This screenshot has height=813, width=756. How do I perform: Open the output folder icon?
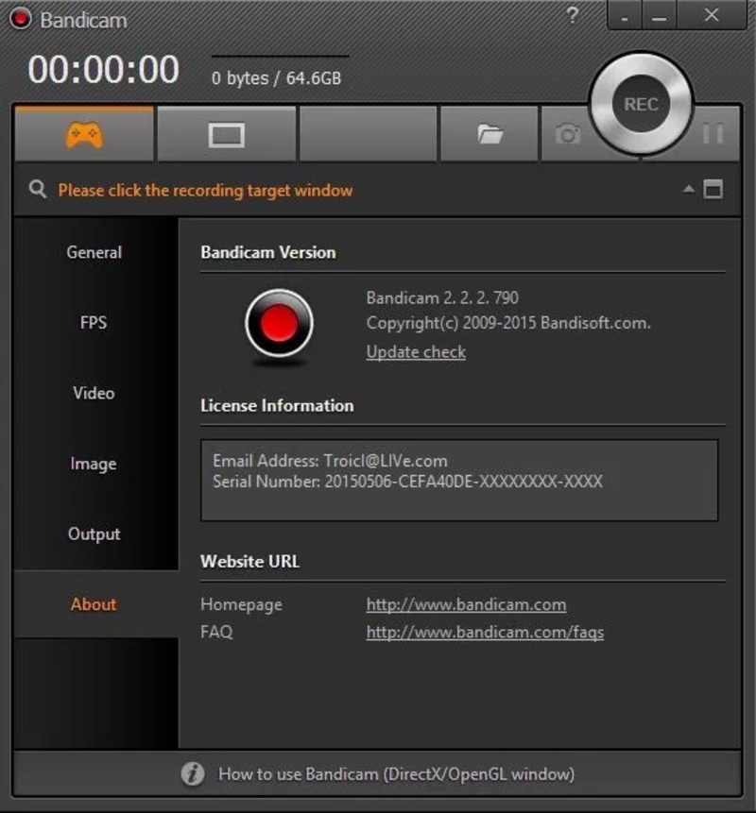pos(490,135)
